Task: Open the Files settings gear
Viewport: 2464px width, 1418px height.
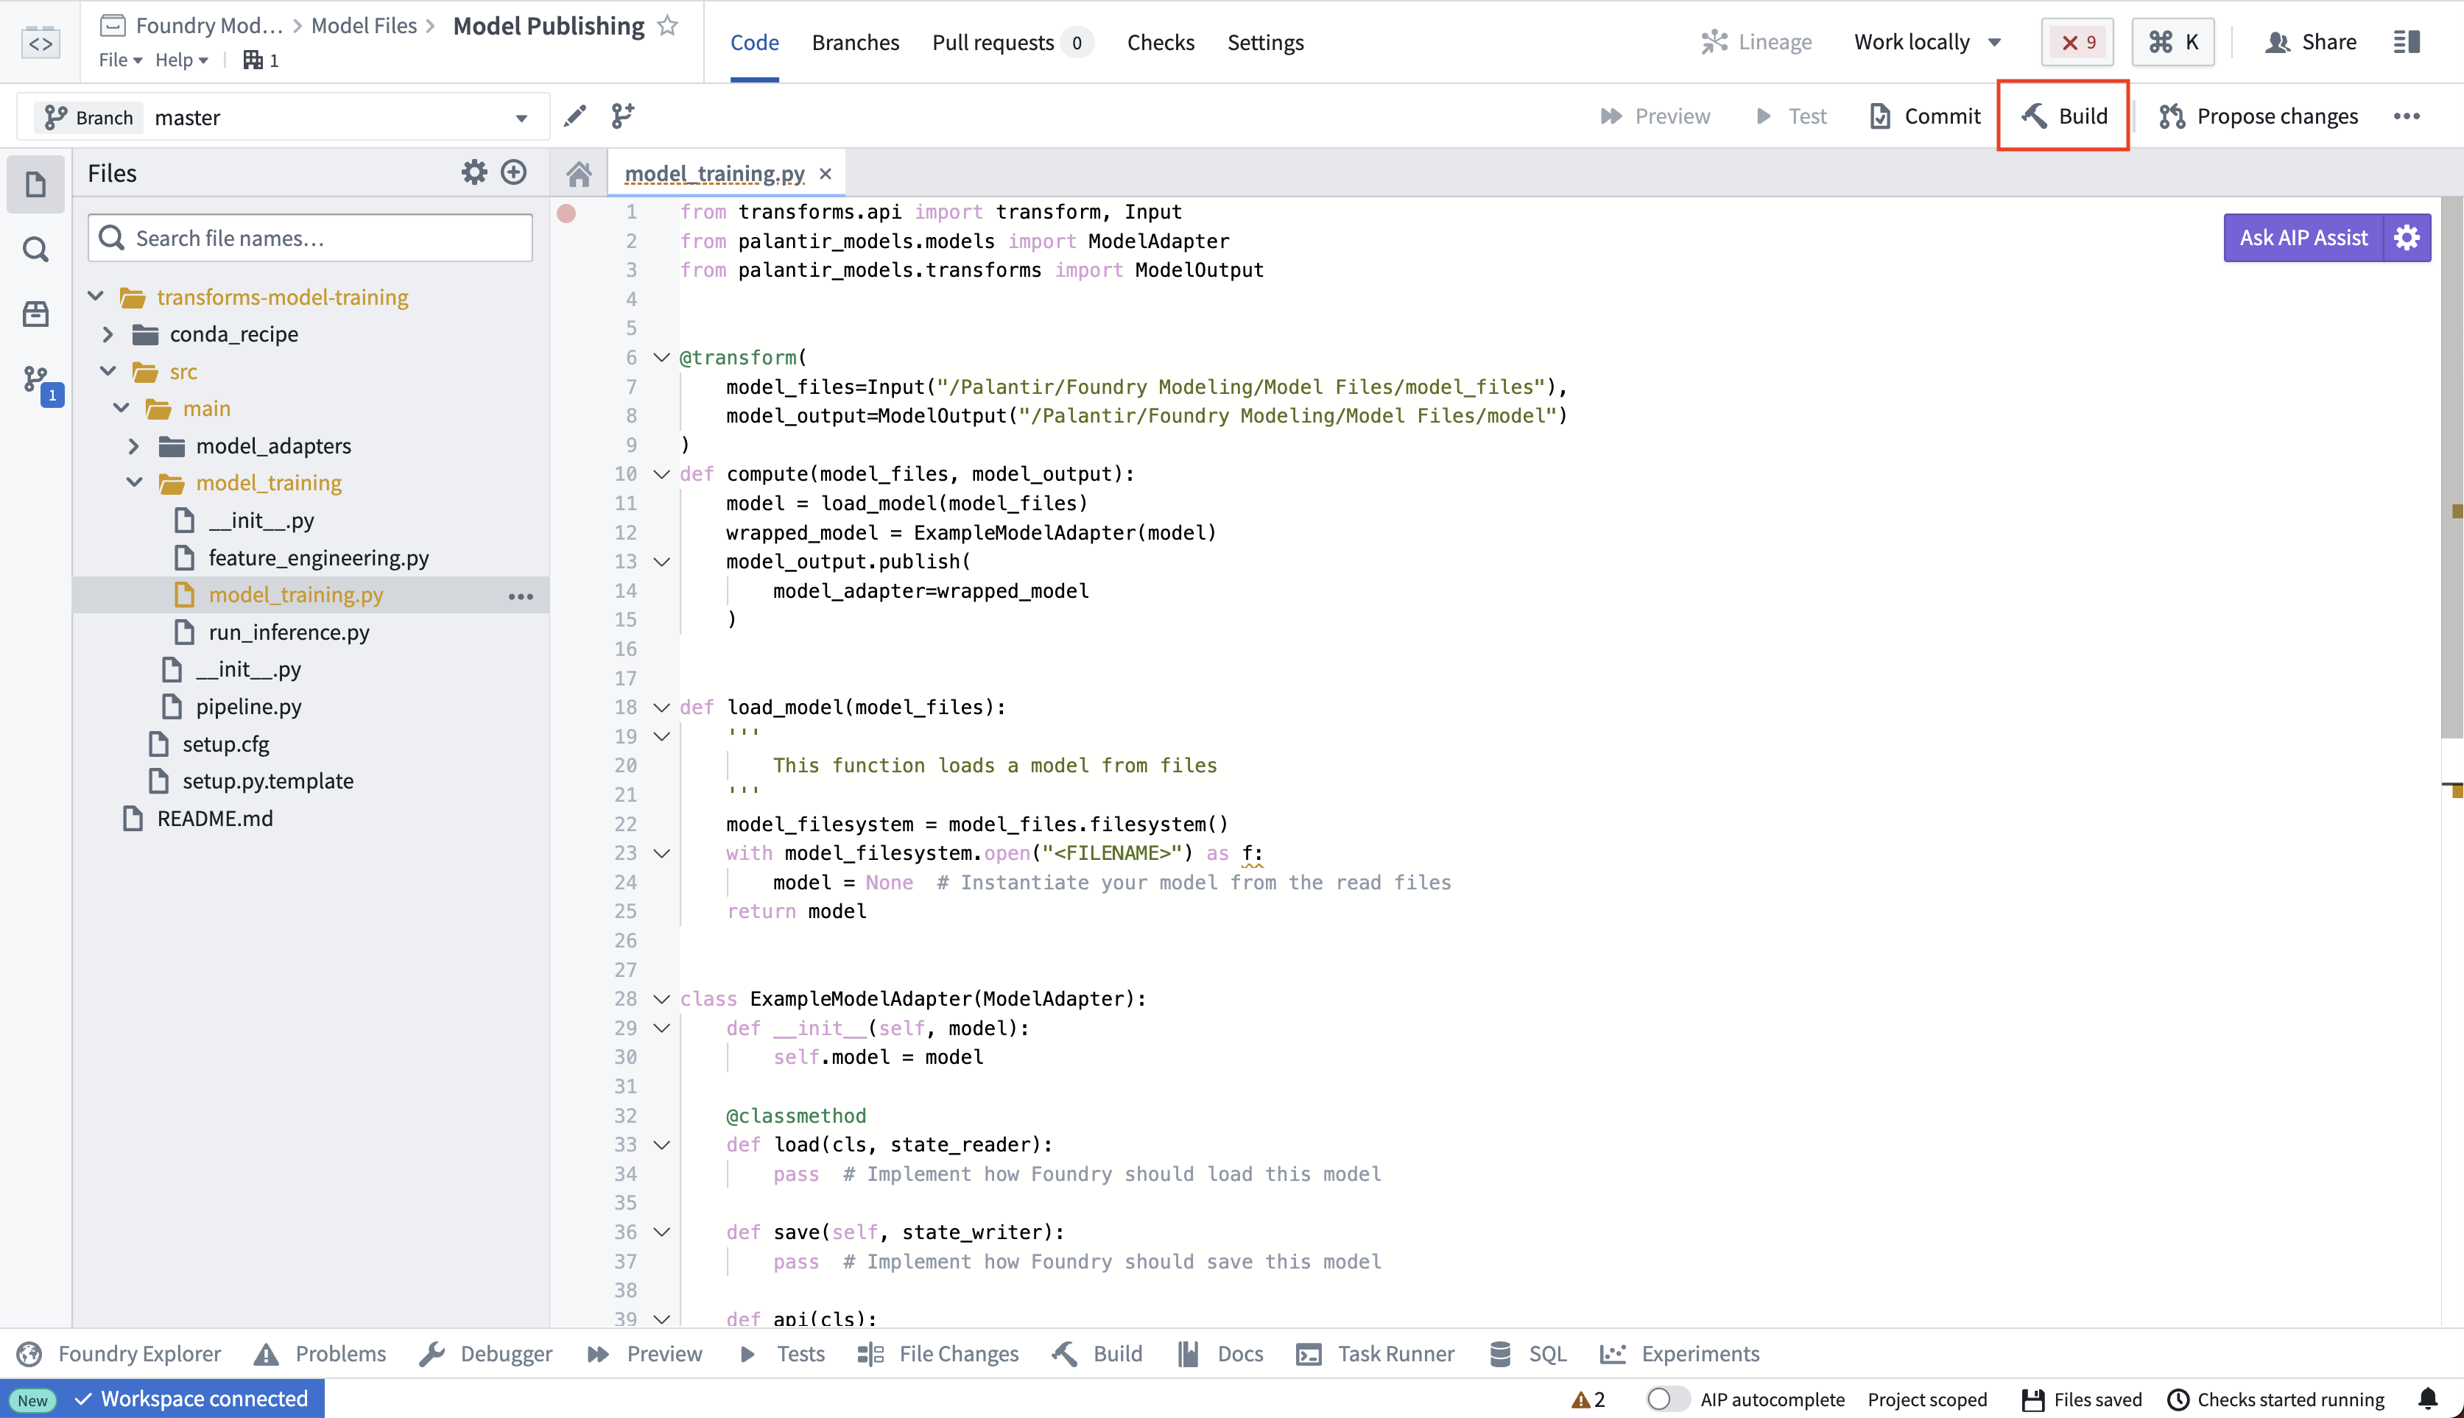Action: click(x=474, y=172)
